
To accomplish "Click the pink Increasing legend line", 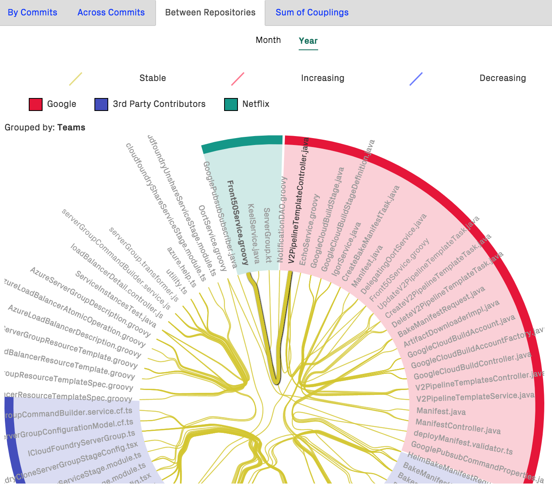I will (x=238, y=79).
